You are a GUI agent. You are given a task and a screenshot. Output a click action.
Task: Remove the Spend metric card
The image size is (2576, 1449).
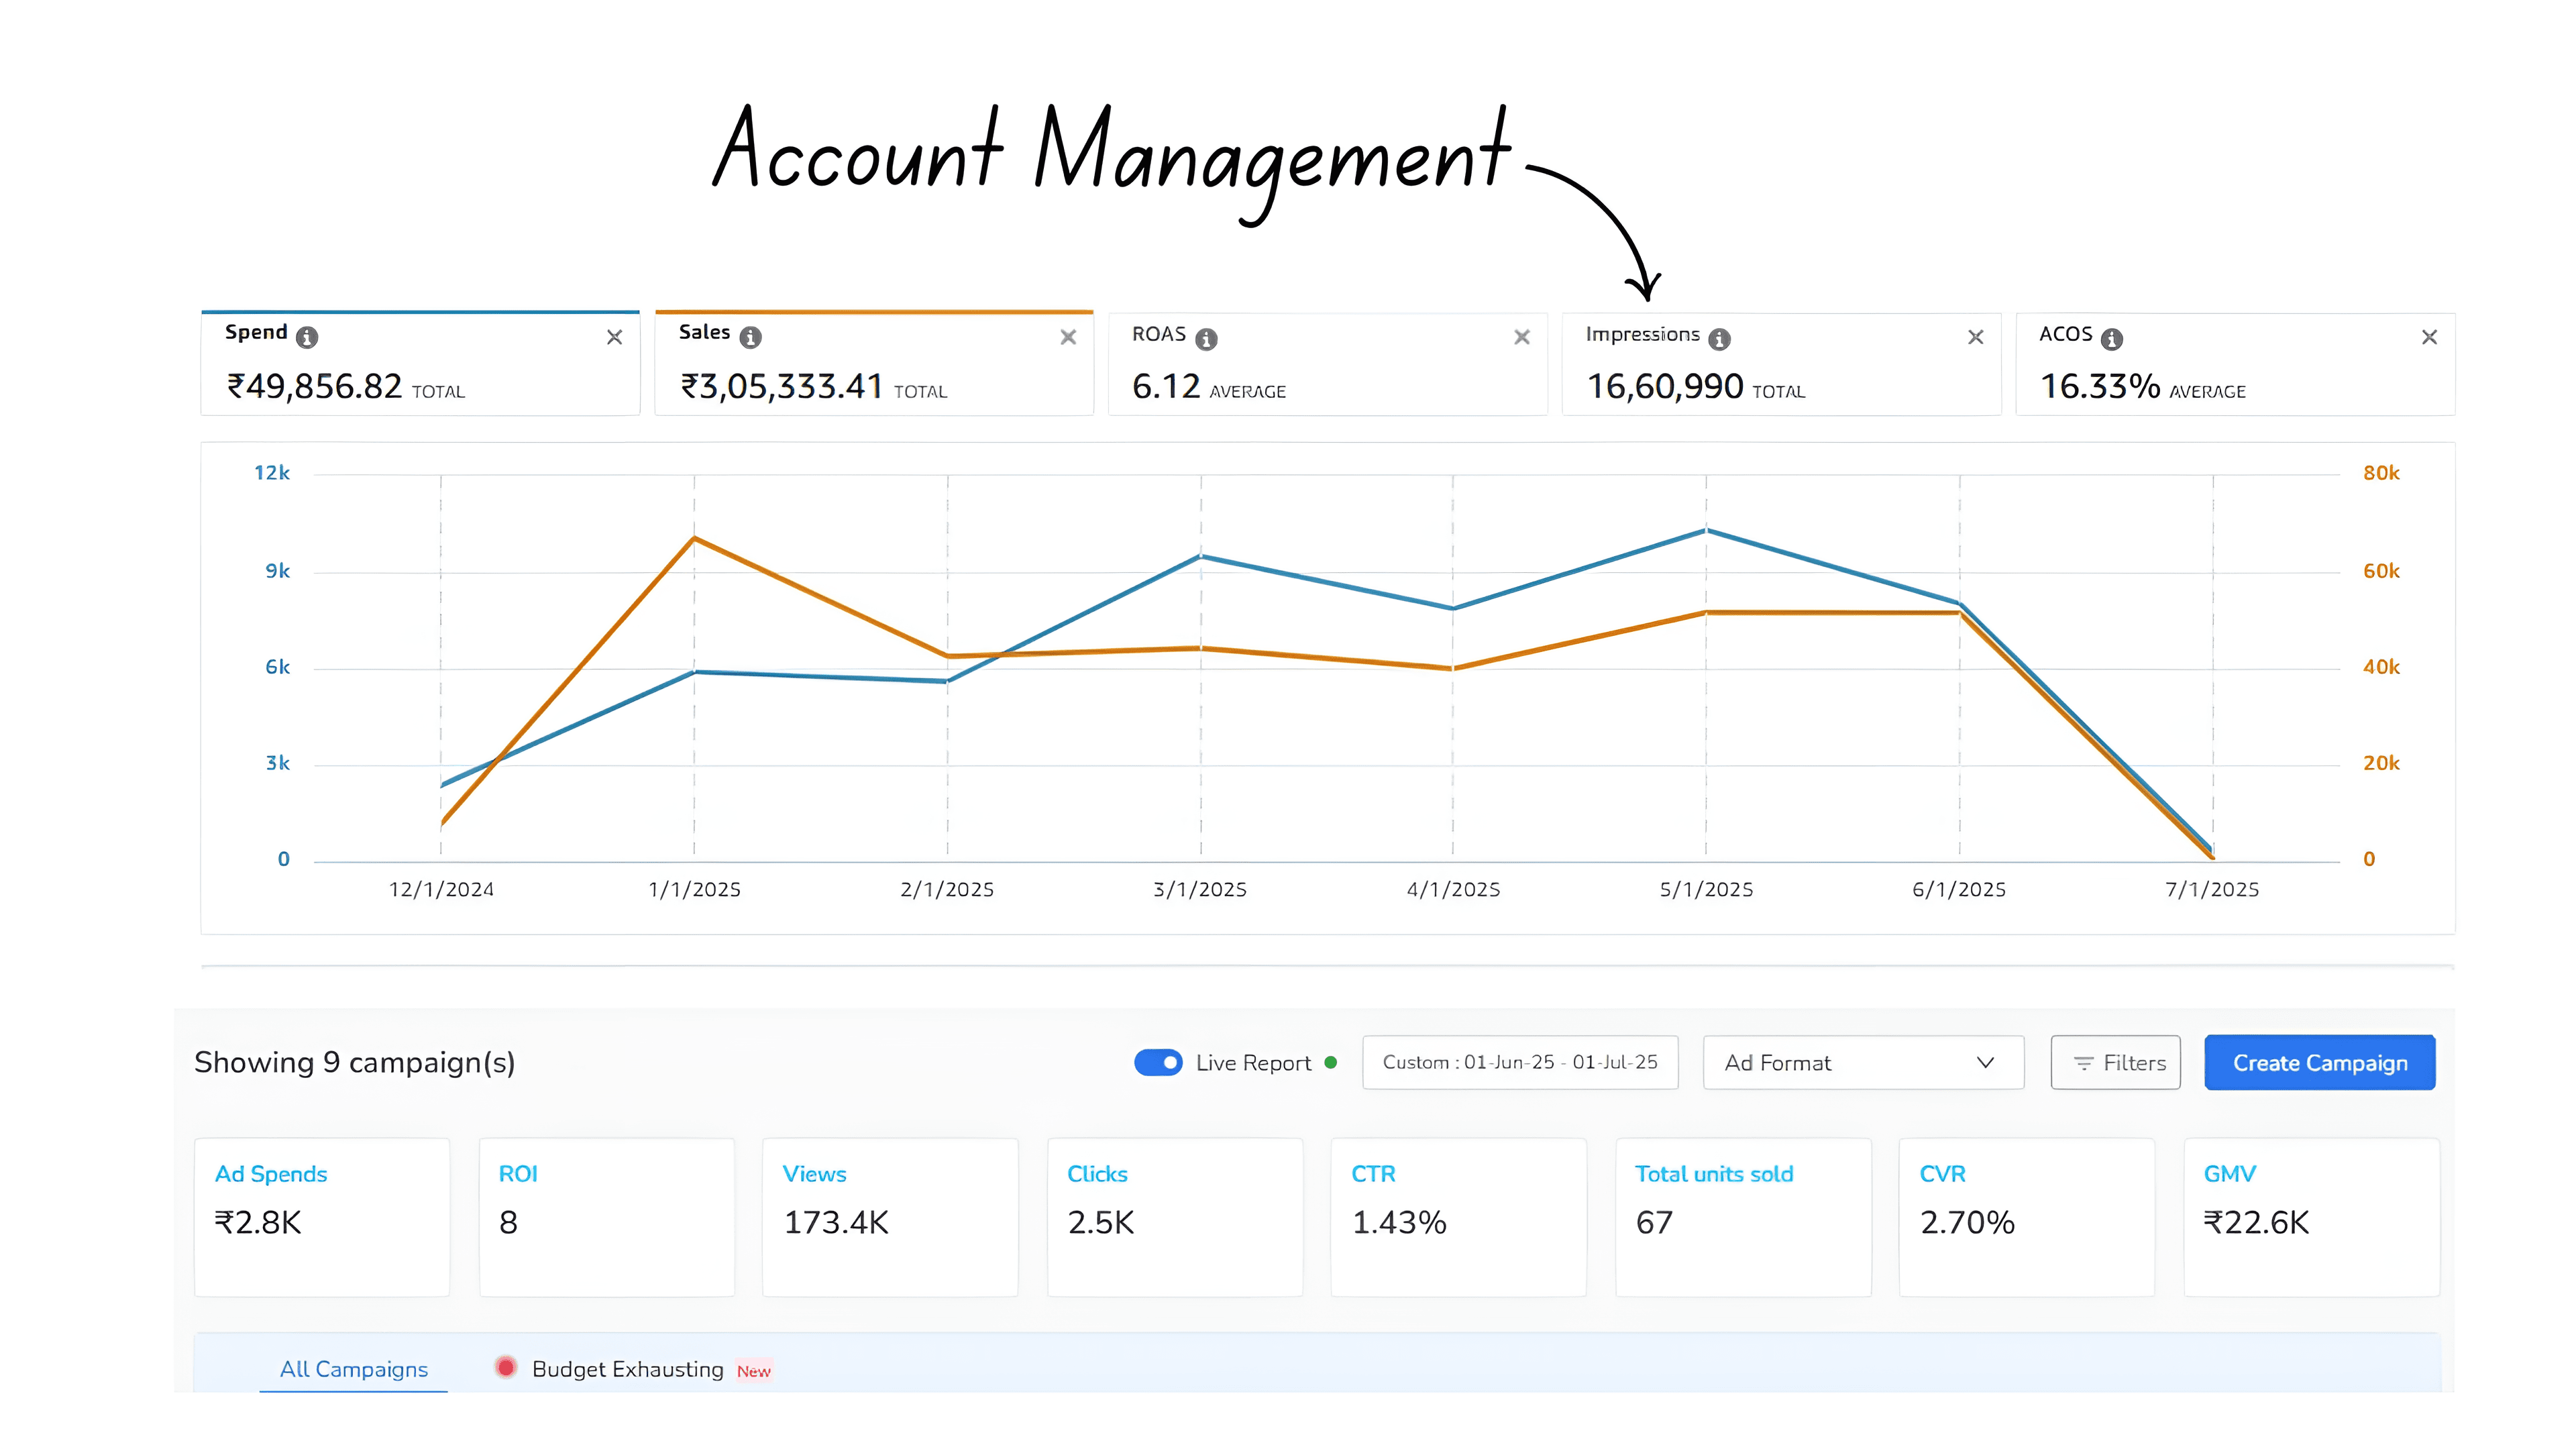coord(614,338)
